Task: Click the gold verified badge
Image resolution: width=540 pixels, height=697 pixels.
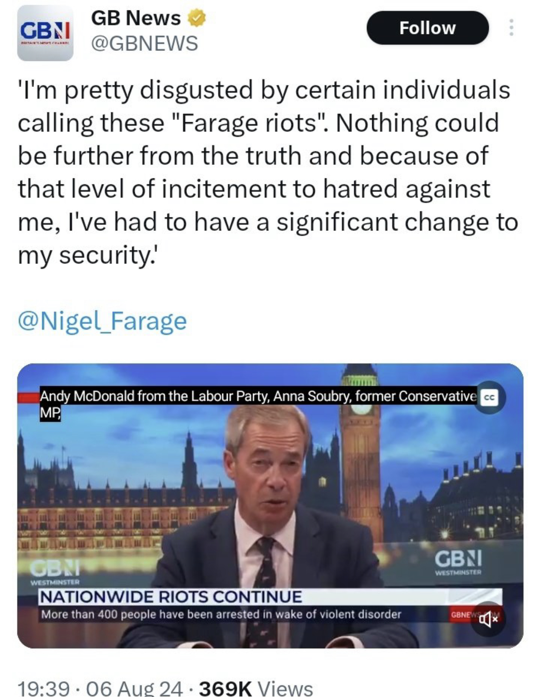Action: [x=197, y=18]
